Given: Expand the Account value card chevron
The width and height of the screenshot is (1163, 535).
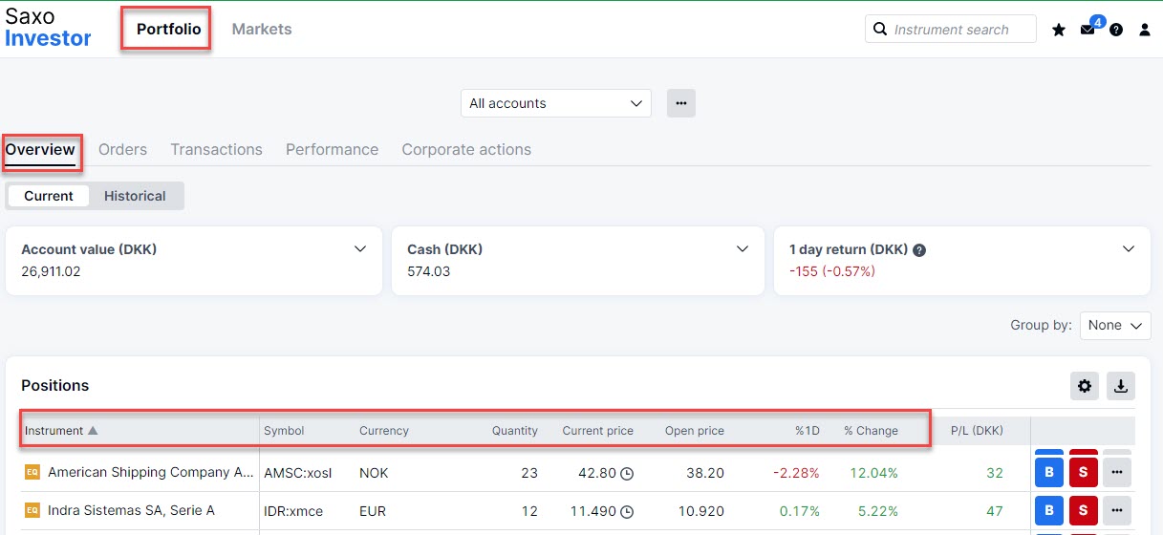Looking at the screenshot, I should 360,249.
